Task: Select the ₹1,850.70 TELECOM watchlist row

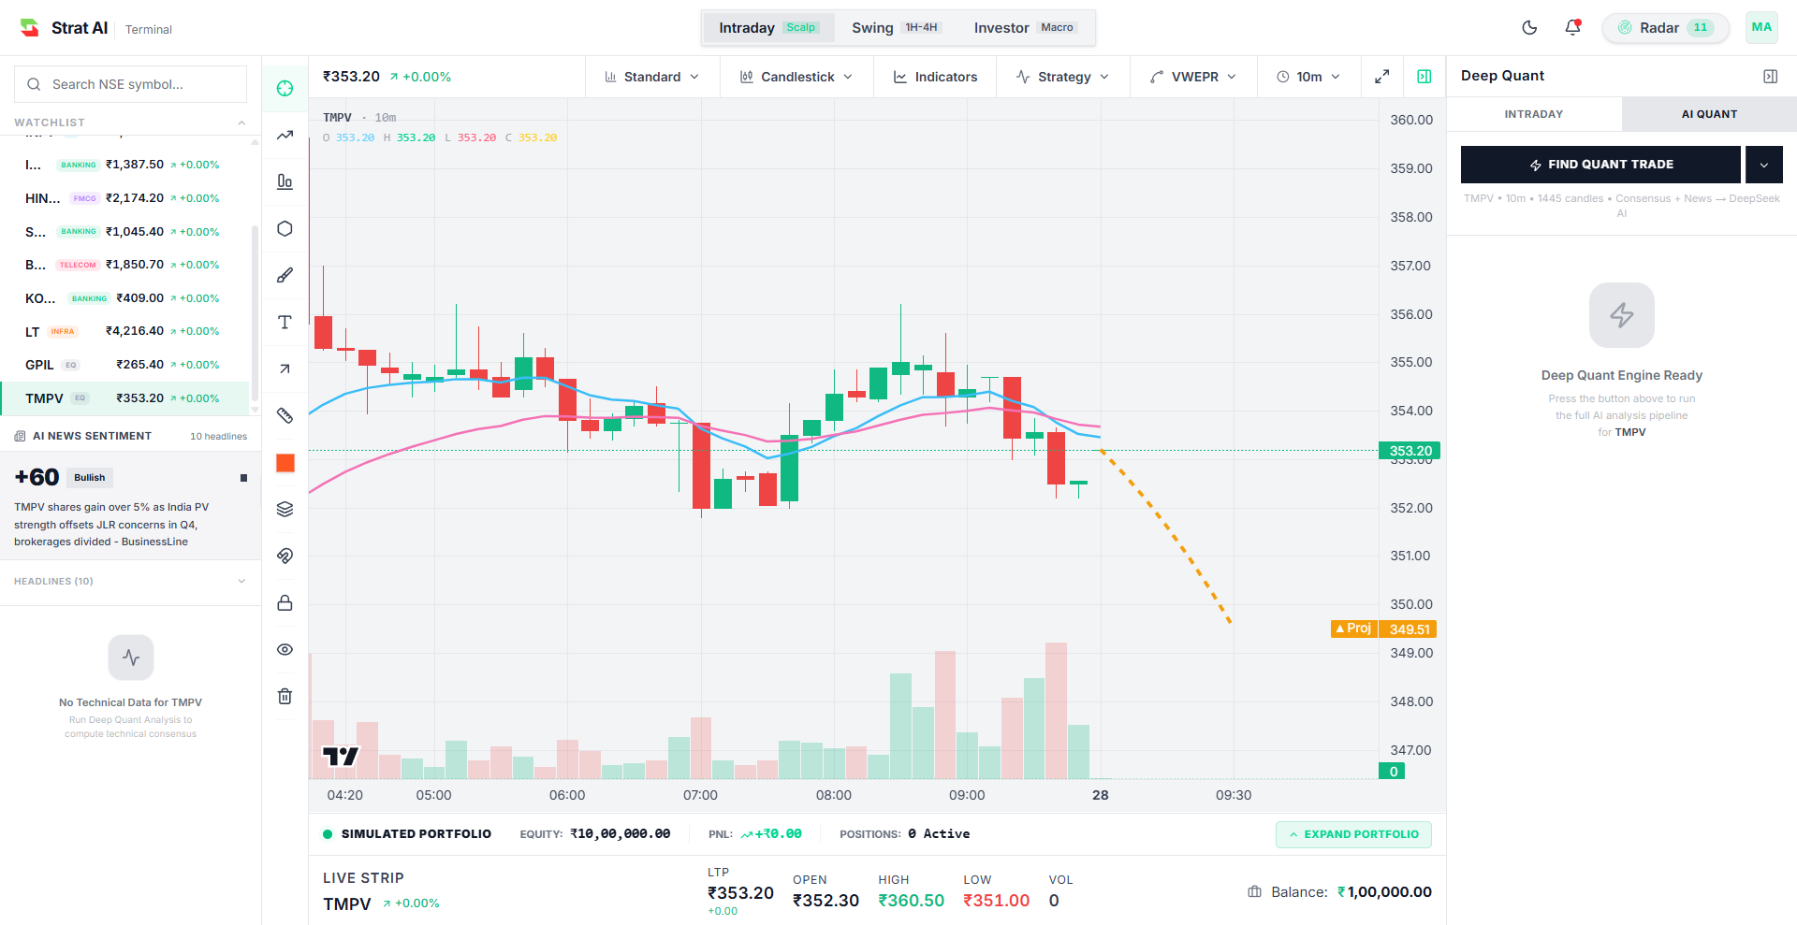Action: click(x=124, y=265)
